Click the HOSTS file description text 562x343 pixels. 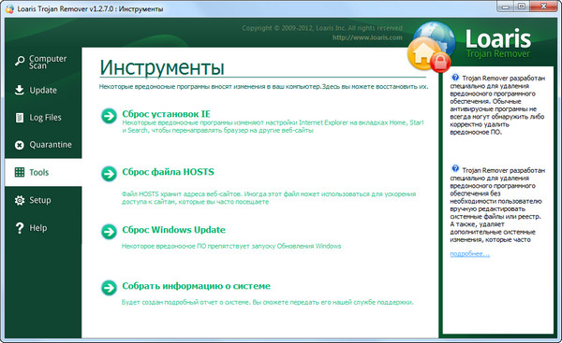(x=269, y=198)
